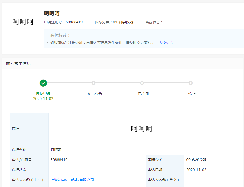Click the 商标基本信息 section header
Viewport: 244px width, 187px height.
click(x=19, y=64)
